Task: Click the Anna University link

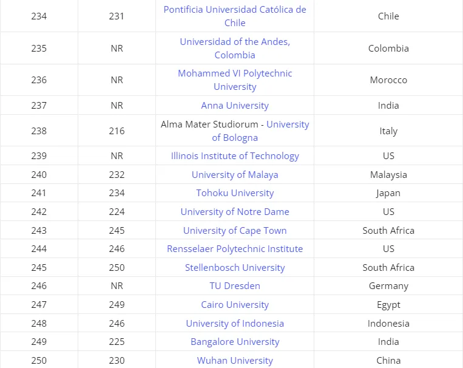Action: [x=235, y=106]
